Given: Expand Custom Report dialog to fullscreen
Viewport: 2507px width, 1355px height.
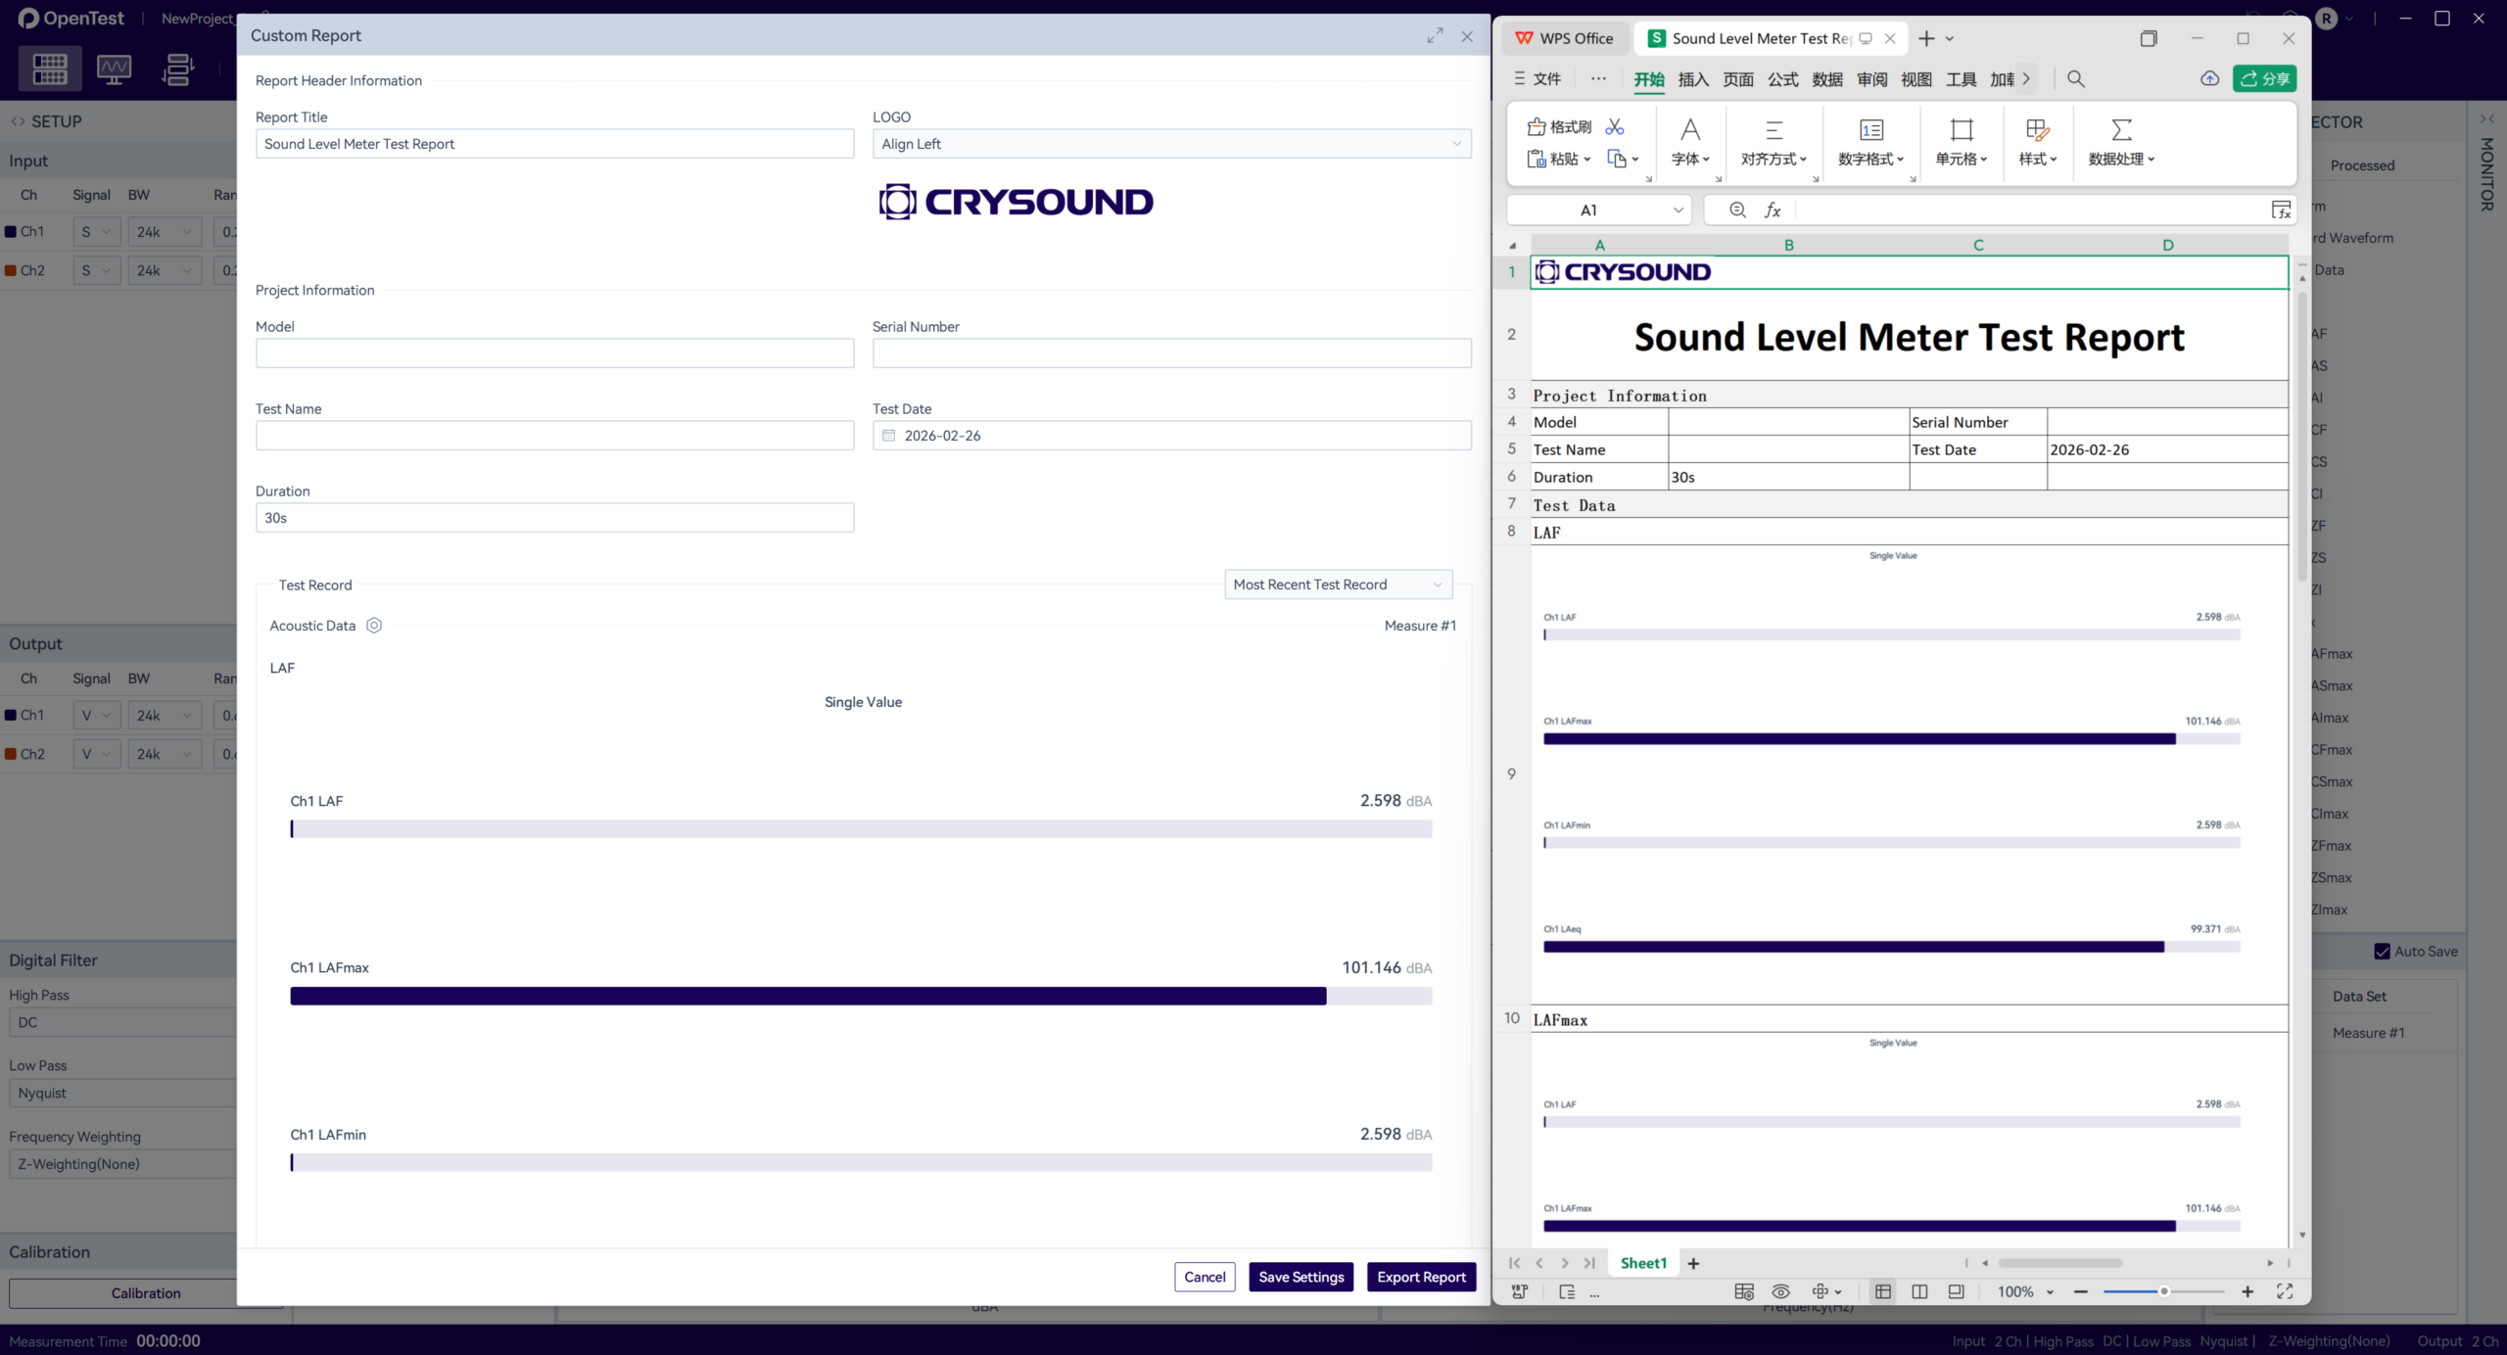Looking at the screenshot, I should click(x=1435, y=36).
